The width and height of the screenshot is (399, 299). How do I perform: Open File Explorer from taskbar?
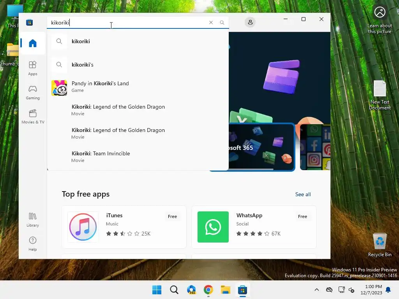click(226, 290)
